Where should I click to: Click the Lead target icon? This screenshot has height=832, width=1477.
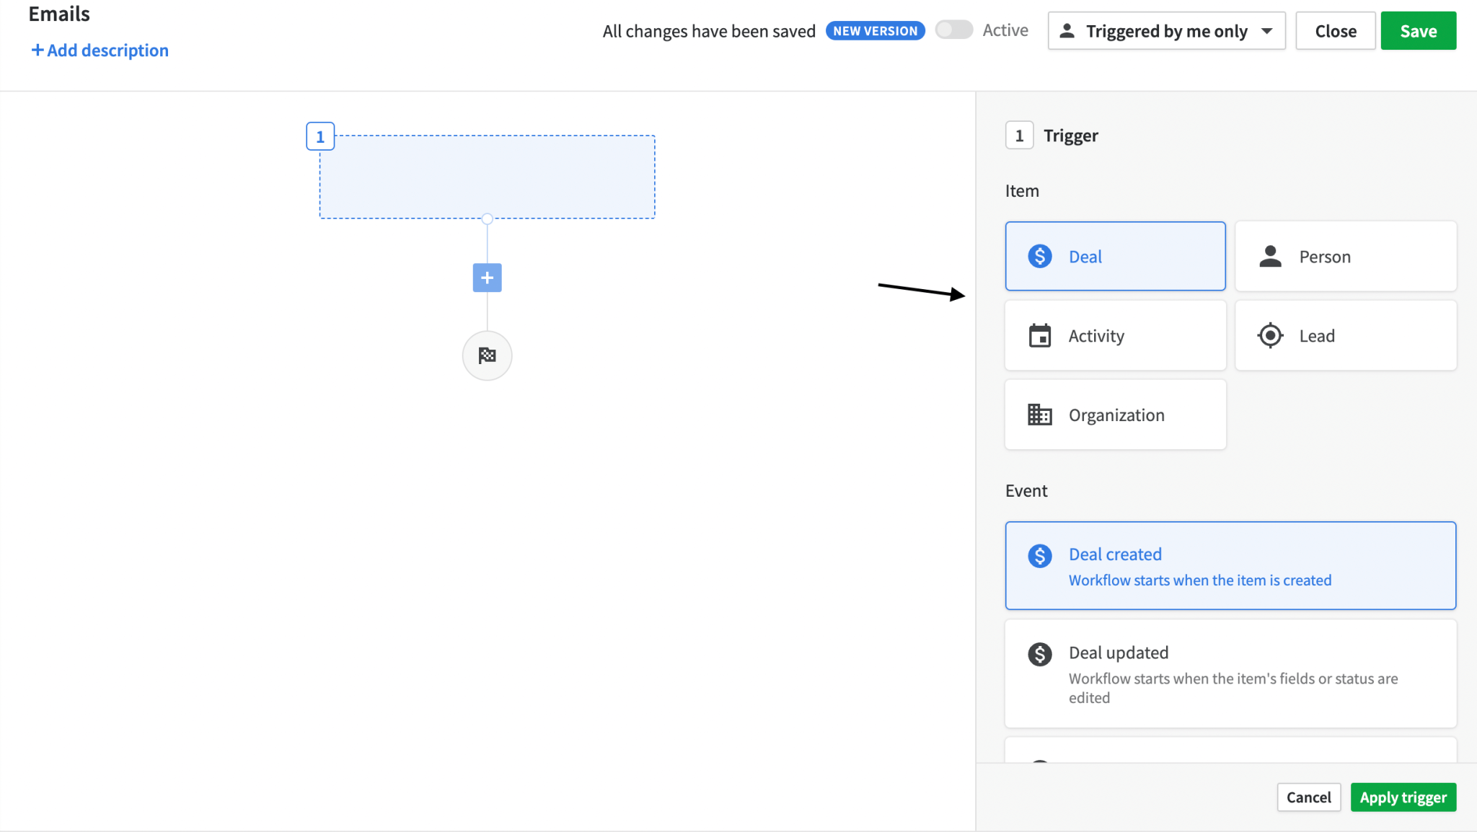coord(1270,335)
